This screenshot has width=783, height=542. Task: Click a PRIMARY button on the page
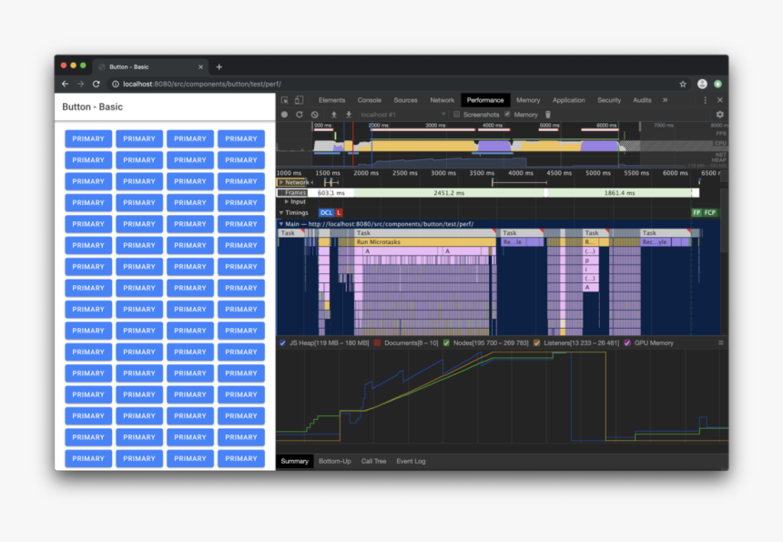pyautogui.click(x=88, y=138)
